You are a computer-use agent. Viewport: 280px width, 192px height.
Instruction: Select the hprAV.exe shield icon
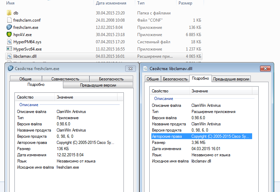pos(9,34)
